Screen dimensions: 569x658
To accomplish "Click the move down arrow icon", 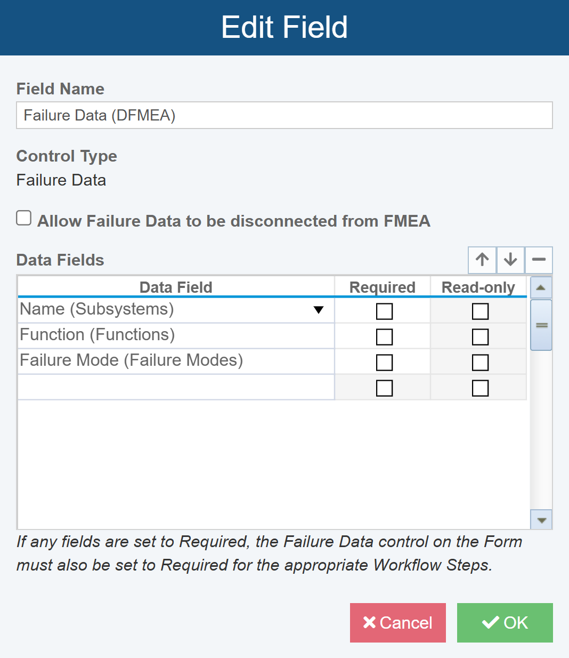I will point(510,260).
